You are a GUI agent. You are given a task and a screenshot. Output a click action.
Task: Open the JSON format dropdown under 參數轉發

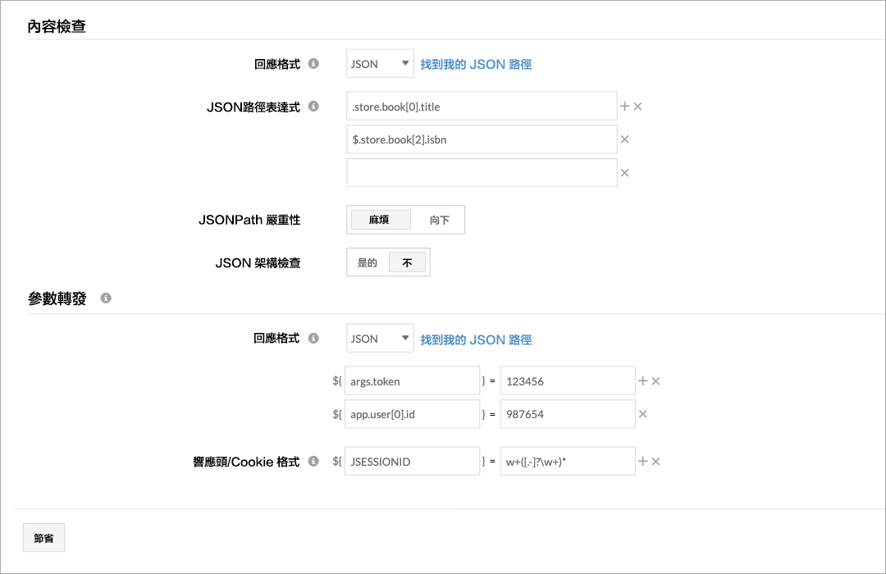[379, 338]
